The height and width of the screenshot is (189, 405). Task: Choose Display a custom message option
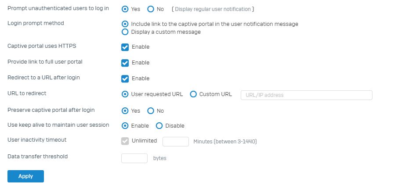click(x=125, y=32)
